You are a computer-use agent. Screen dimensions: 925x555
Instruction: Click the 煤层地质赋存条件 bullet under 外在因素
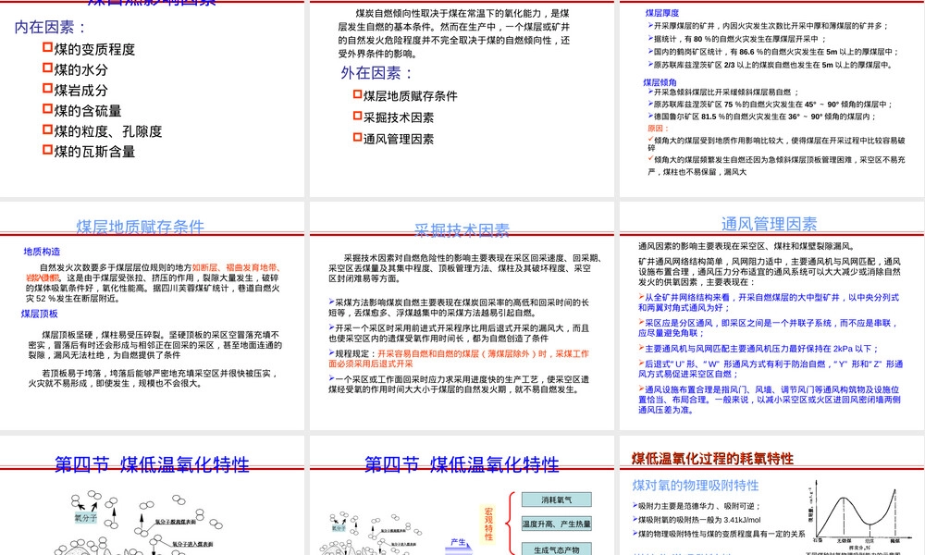410,96
